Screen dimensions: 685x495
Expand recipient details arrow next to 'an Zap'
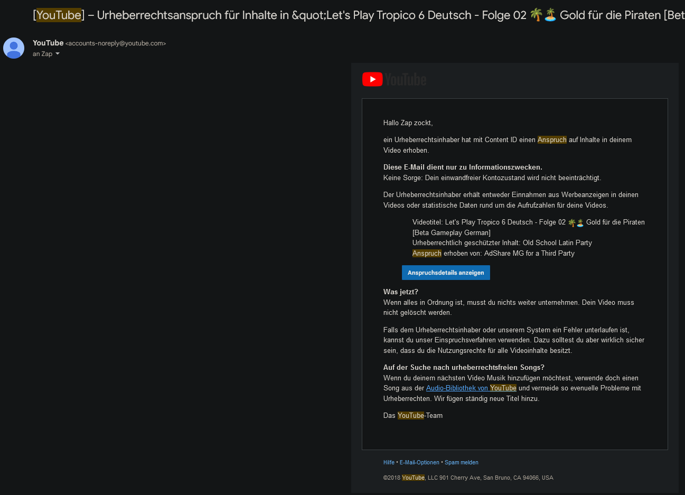pyautogui.click(x=58, y=54)
